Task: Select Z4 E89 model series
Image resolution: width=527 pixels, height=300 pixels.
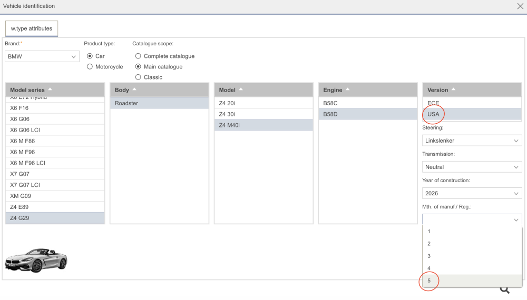Action: coord(55,207)
